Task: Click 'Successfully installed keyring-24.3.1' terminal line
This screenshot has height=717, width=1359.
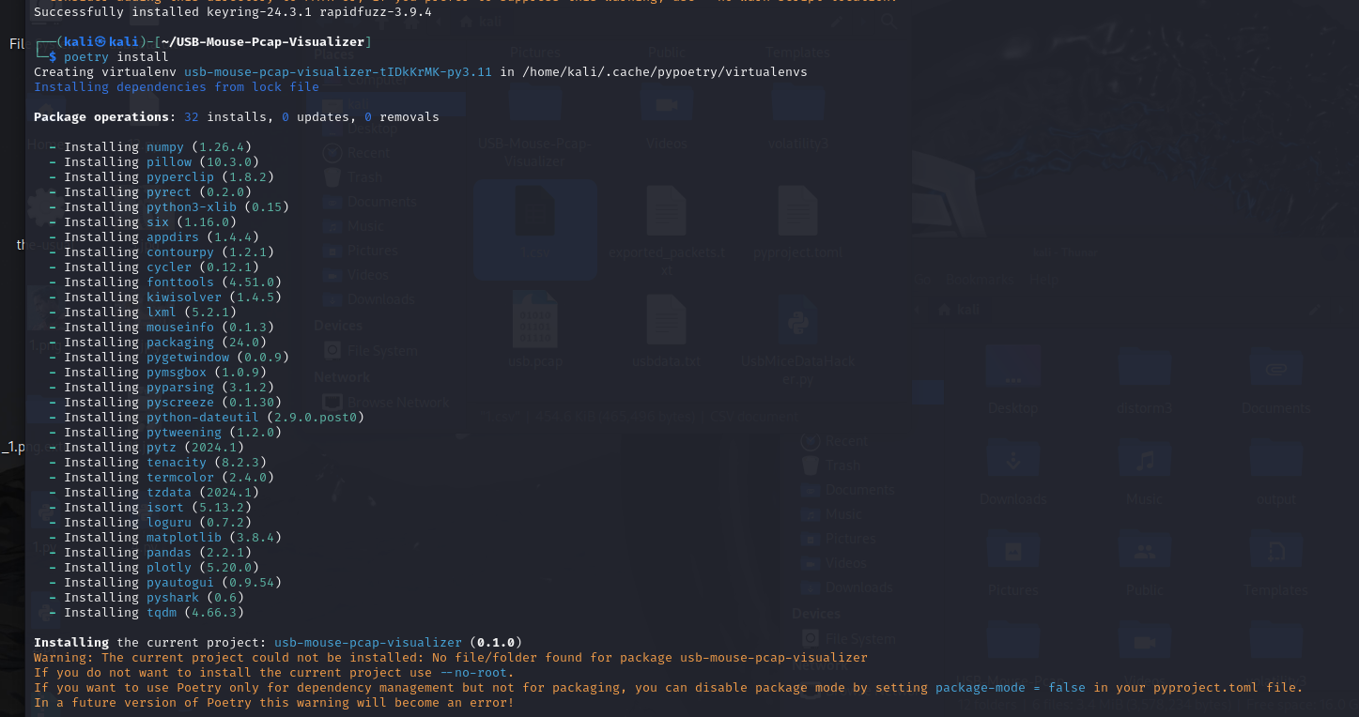Action: point(233,12)
